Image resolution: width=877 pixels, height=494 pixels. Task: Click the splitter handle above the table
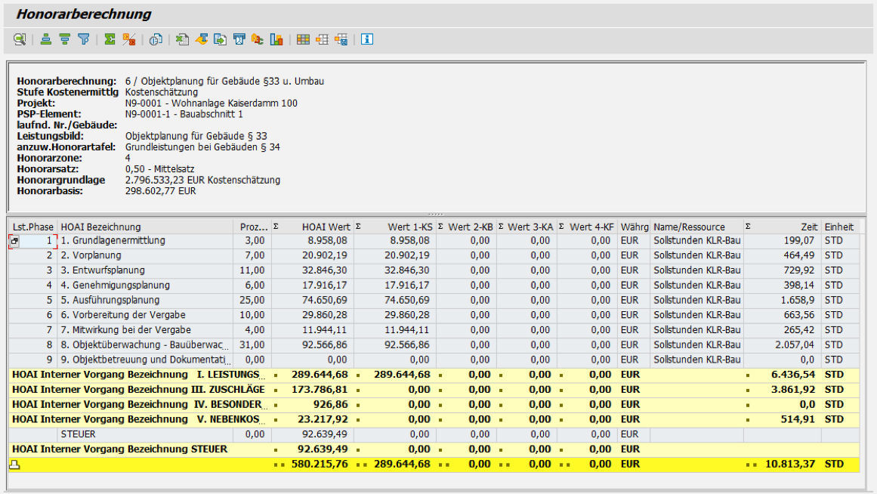click(x=437, y=215)
